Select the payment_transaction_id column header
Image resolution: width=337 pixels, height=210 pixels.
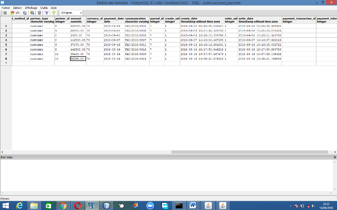click(299, 20)
